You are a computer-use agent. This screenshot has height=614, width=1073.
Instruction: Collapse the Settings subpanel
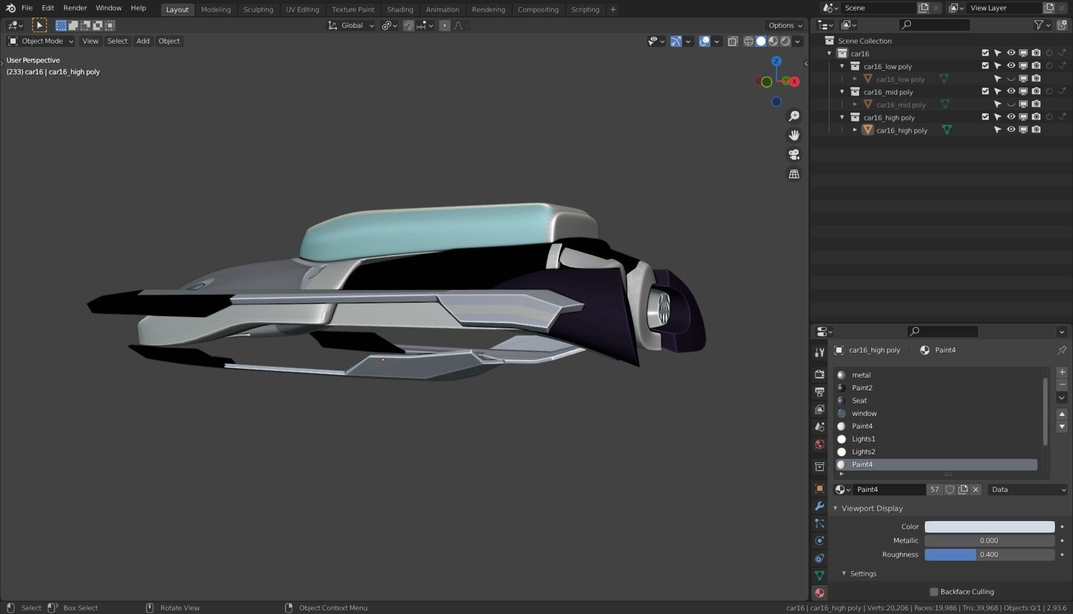pos(844,573)
